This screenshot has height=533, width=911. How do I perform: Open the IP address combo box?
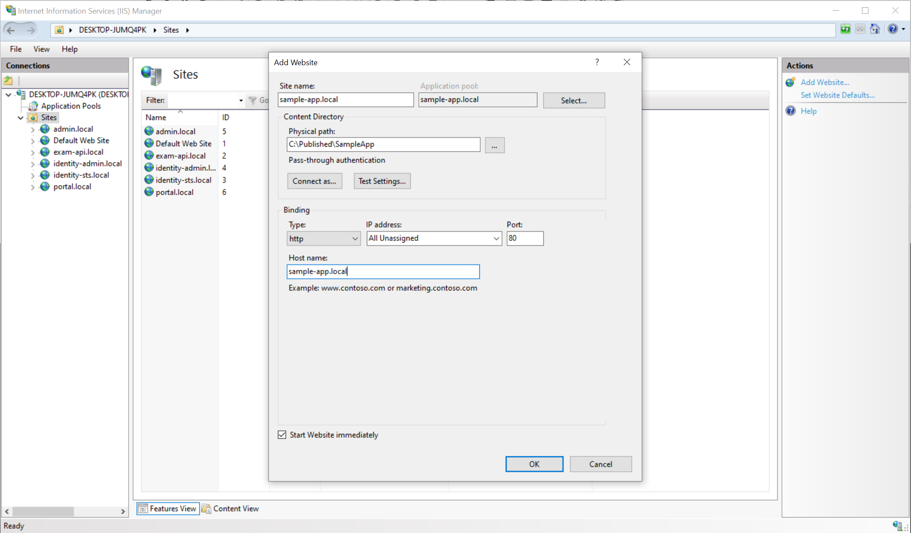click(434, 239)
